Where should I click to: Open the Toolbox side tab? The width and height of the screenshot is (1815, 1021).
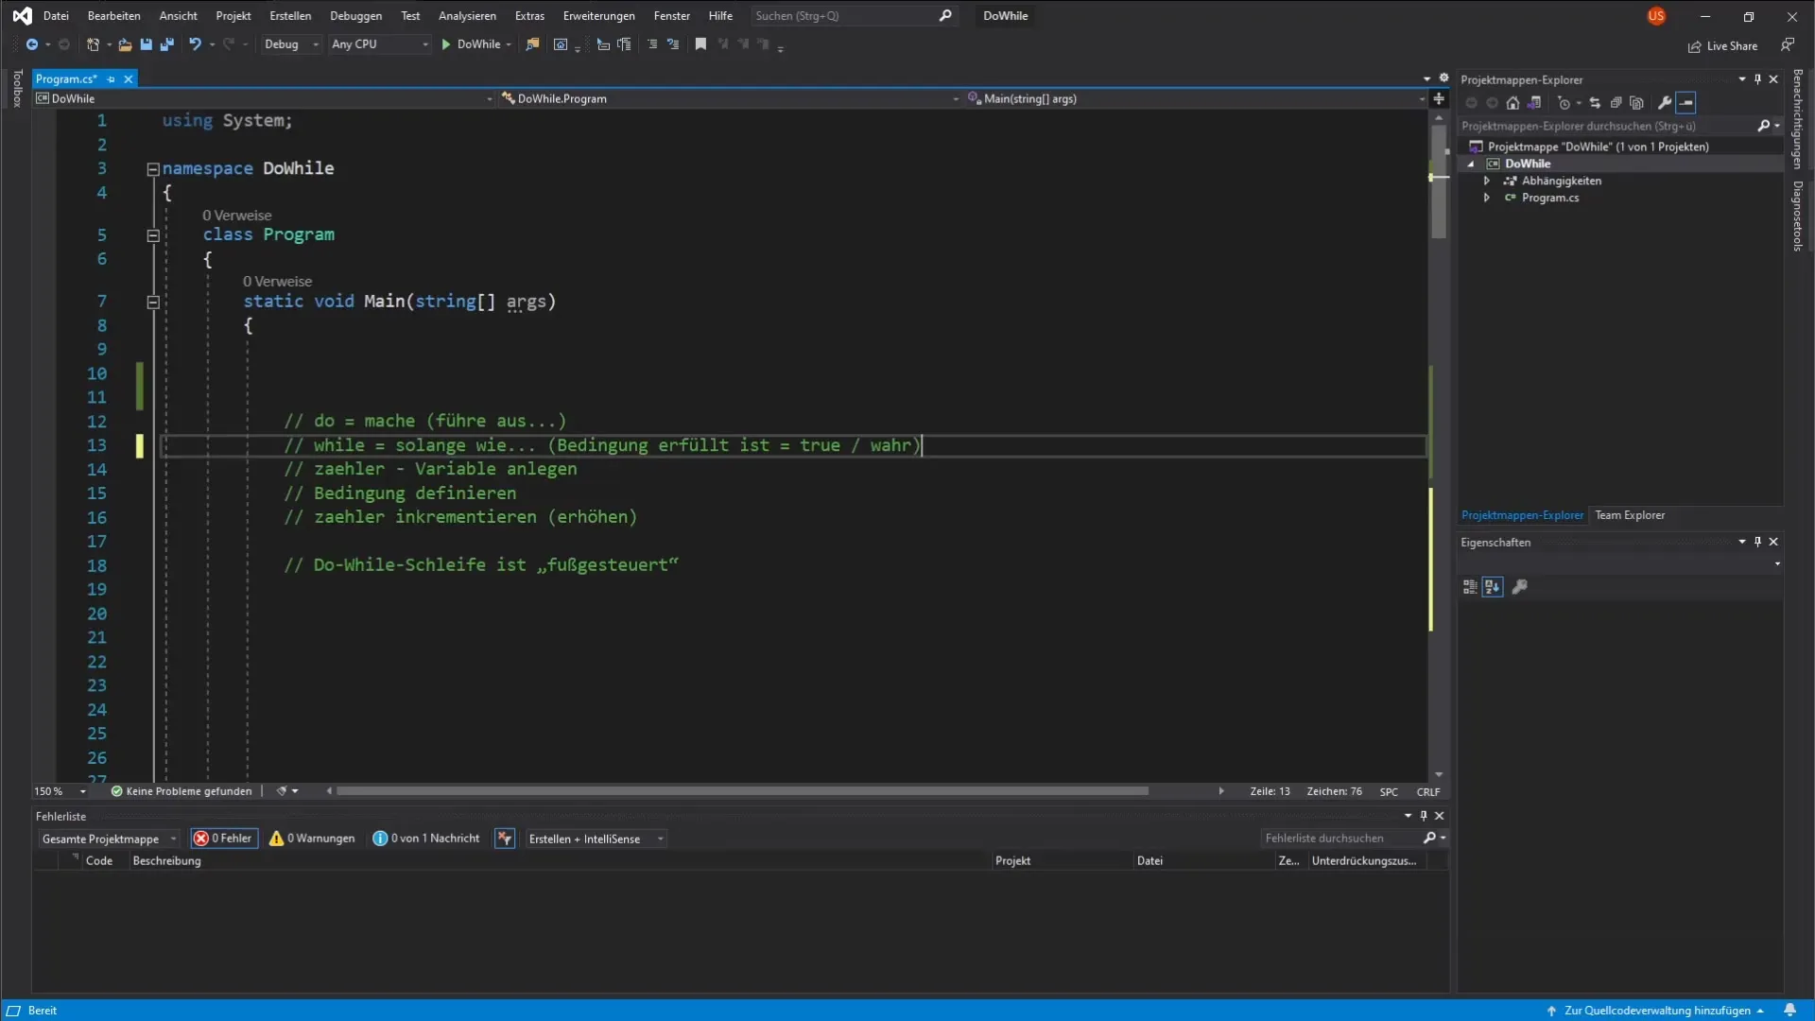click(x=17, y=88)
